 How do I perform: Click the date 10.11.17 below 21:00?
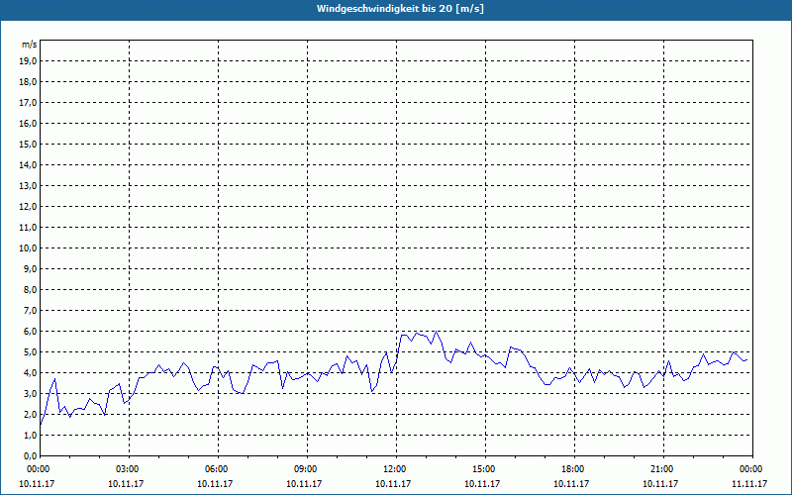(660, 483)
